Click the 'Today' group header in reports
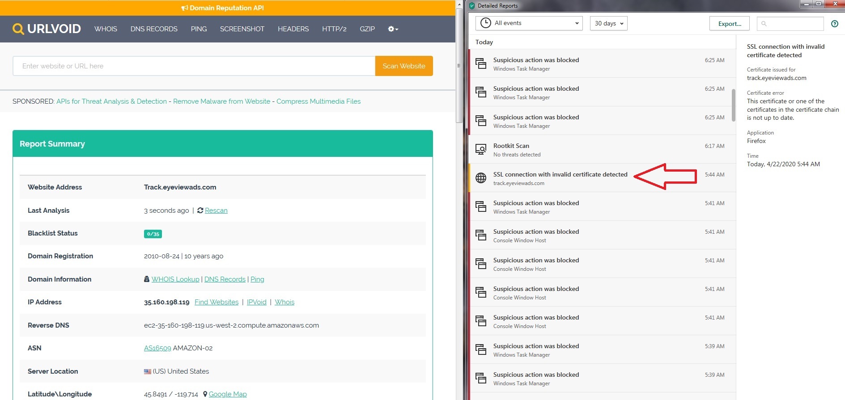The height and width of the screenshot is (400, 845). tap(484, 42)
